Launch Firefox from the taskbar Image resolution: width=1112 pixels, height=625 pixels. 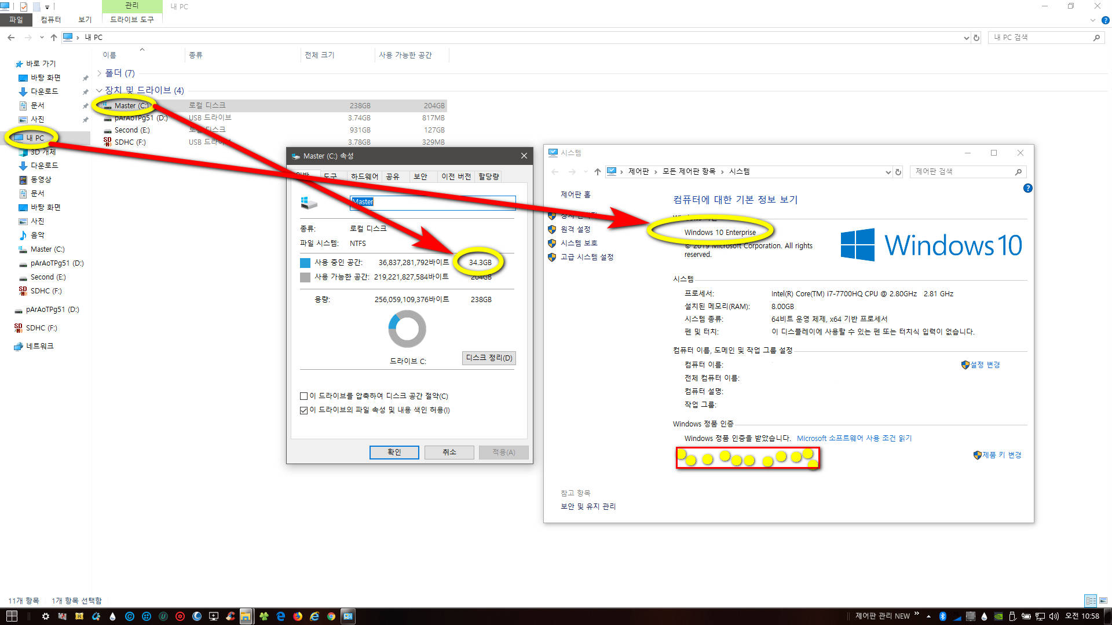click(298, 616)
